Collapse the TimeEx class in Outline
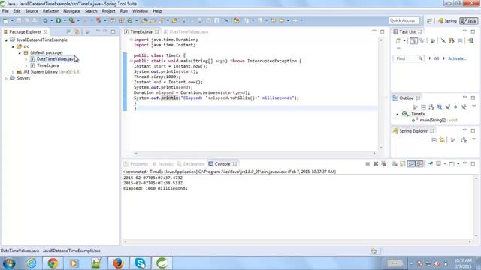481x270 pixels. 398,114
